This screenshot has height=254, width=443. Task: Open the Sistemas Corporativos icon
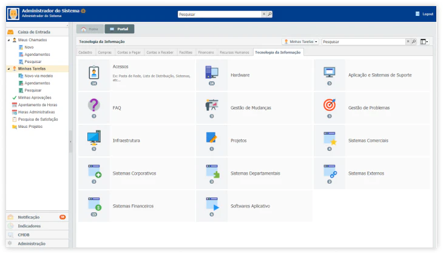coord(95,171)
